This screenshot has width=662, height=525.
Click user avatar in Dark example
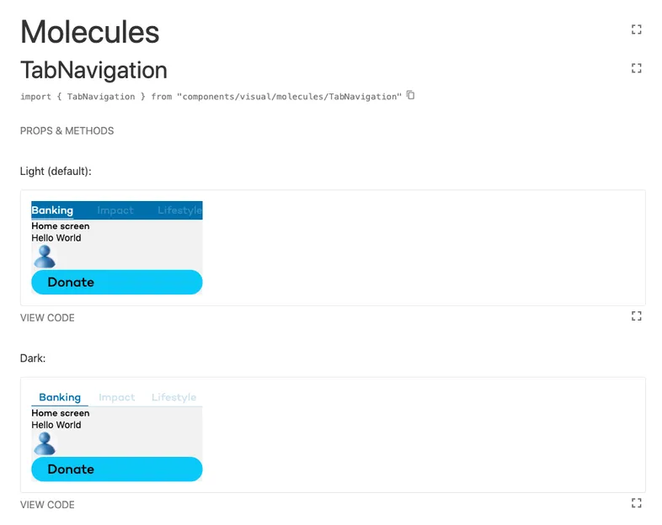coord(44,443)
